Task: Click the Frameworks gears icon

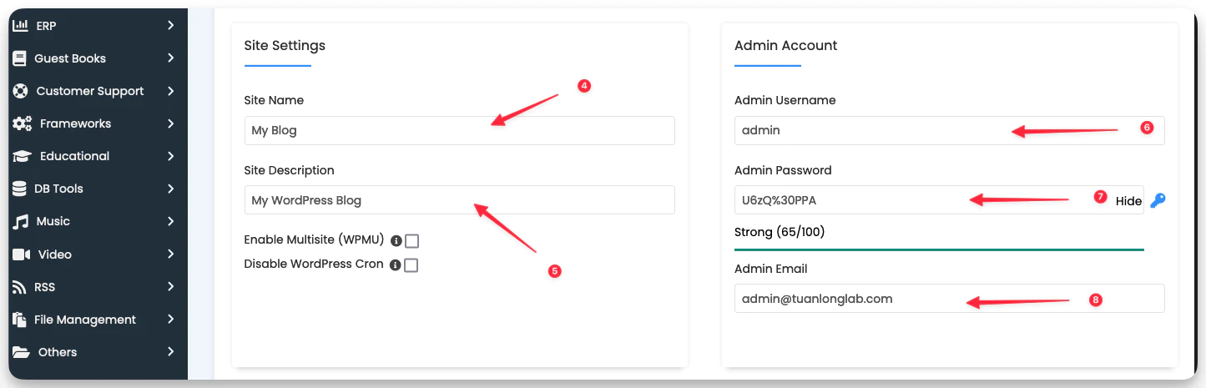Action: point(22,123)
